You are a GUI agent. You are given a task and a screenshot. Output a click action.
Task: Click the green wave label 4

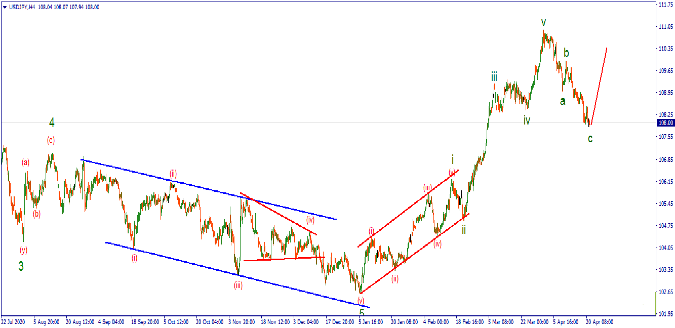tap(52, 122)
